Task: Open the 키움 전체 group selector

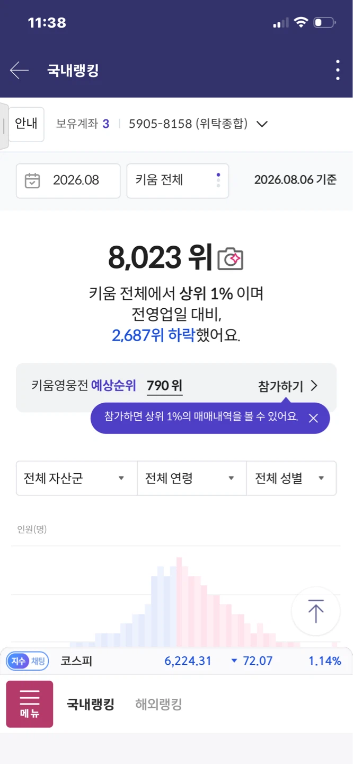Action: pyautogui.click(x=178, y=180)
